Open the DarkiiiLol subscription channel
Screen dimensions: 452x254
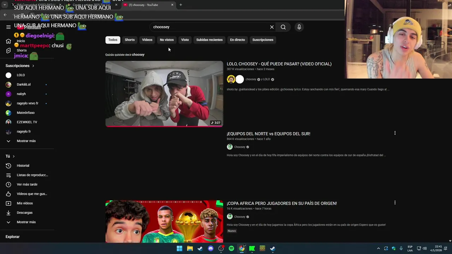tap(27, 84)
